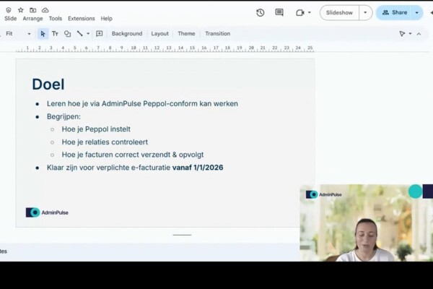433x289 pixels.
Task: Click the add comment toolbar icon
Action: click(99, 34)
